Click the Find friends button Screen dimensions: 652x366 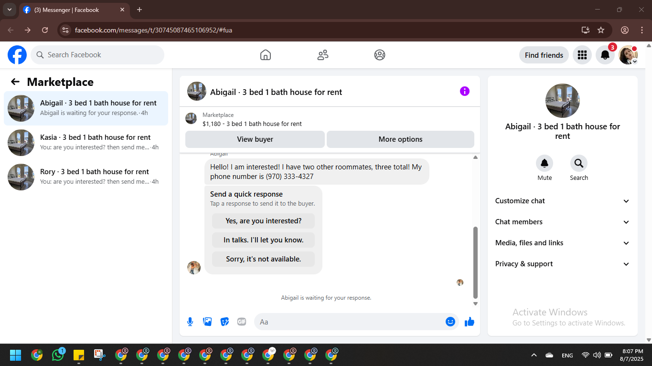pos(544,55)
